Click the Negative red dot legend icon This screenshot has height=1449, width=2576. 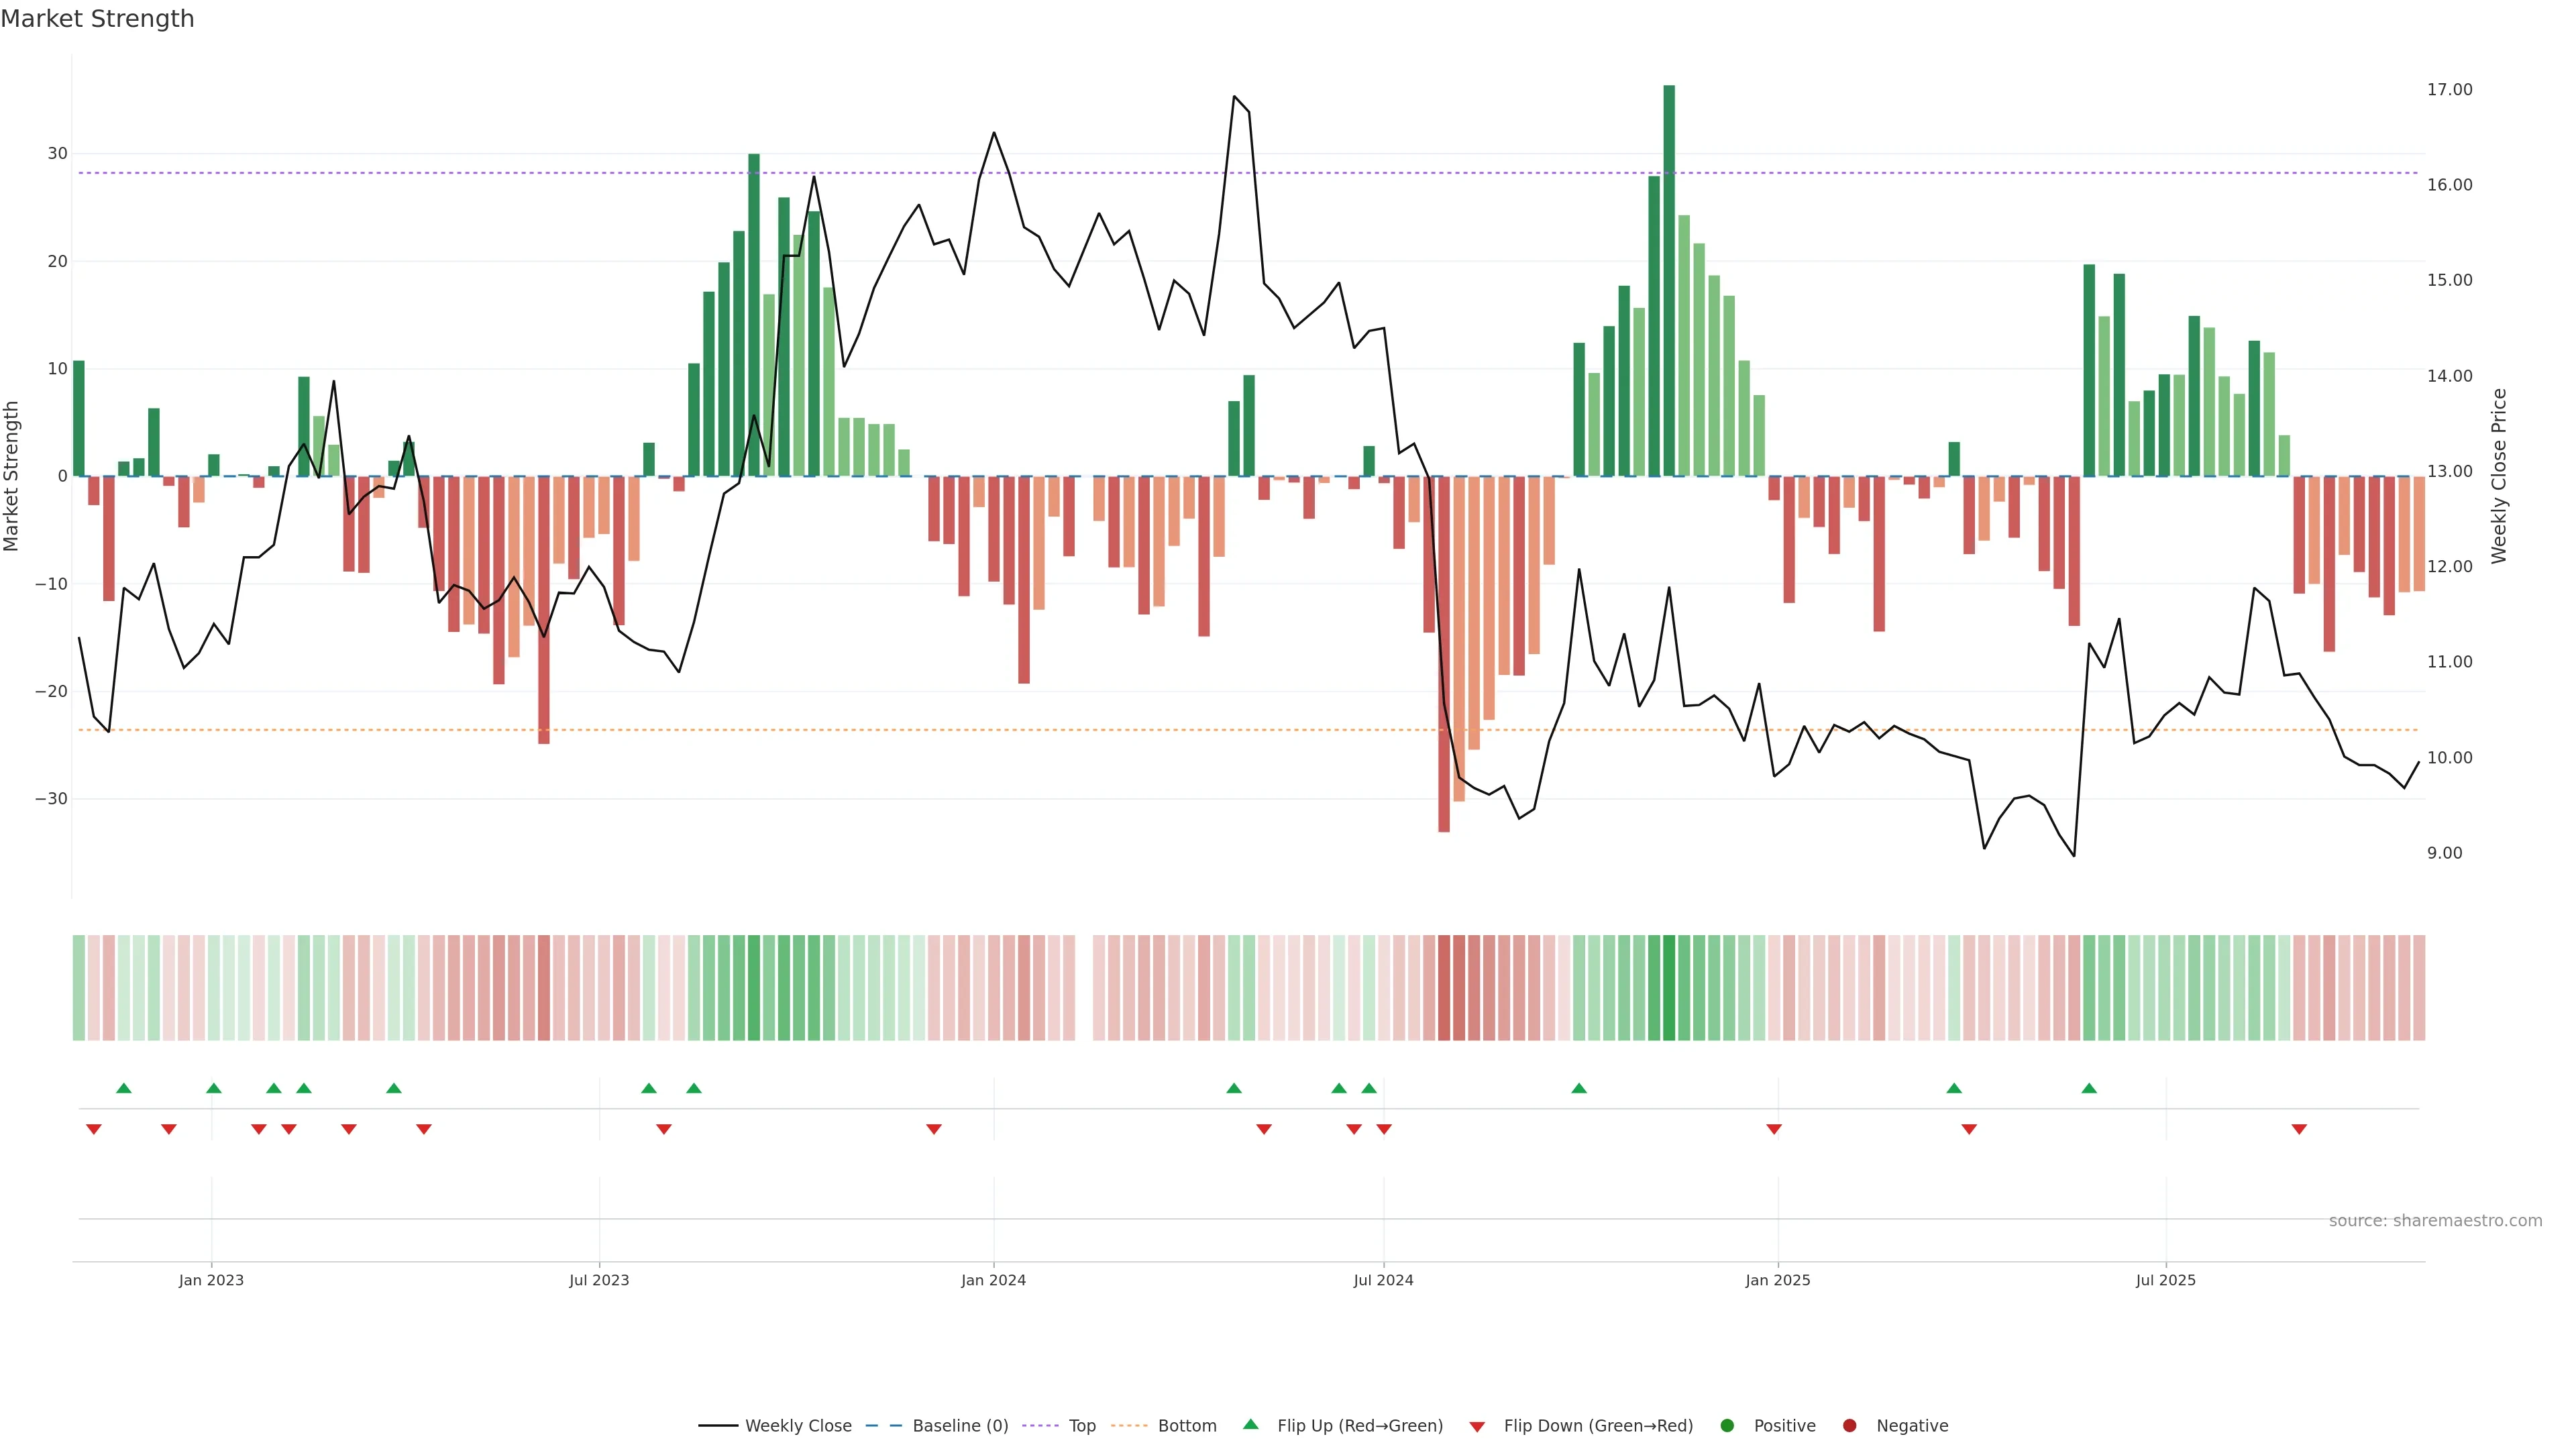(x=1849, y=1426)
